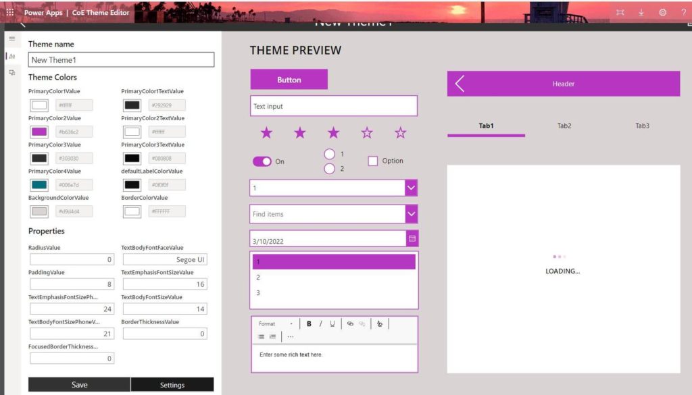Turn off the On toggle switch

262,161
